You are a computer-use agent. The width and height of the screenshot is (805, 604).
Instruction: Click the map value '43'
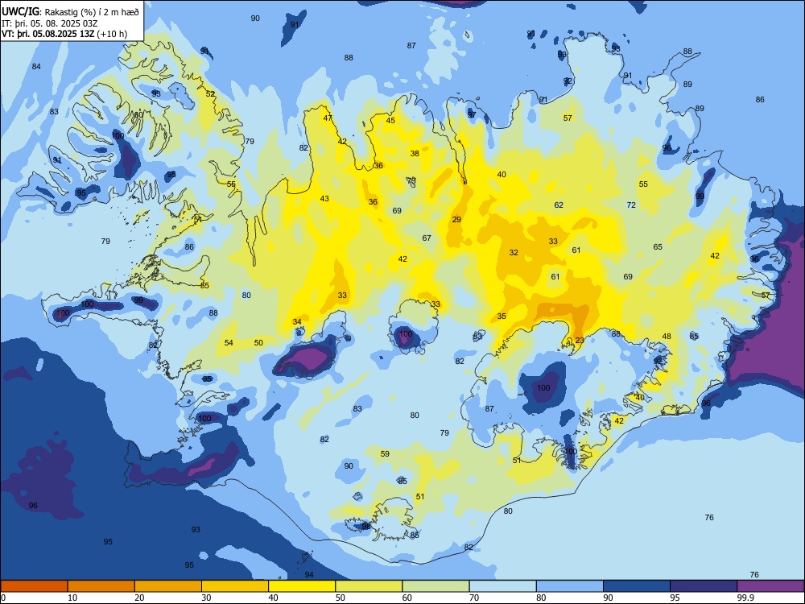324,198
